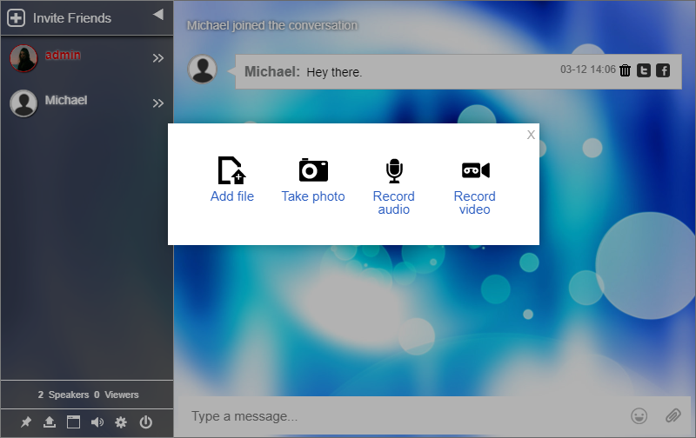Click the Type a message field
Viewport: 696px width, 438px height.
click(400, 416)
